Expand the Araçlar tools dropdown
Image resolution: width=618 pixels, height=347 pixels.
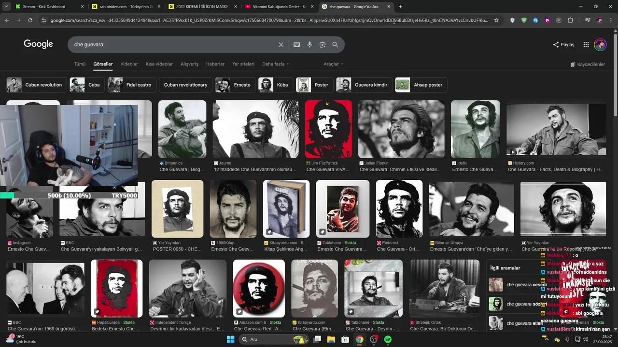333,64
